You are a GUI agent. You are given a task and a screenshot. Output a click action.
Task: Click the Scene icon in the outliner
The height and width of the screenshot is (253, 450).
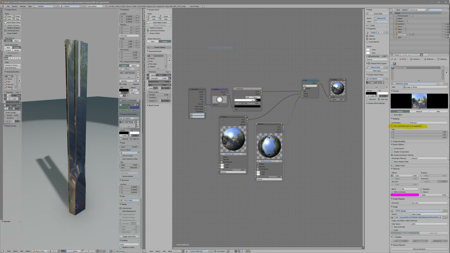(x=393, y=13)
